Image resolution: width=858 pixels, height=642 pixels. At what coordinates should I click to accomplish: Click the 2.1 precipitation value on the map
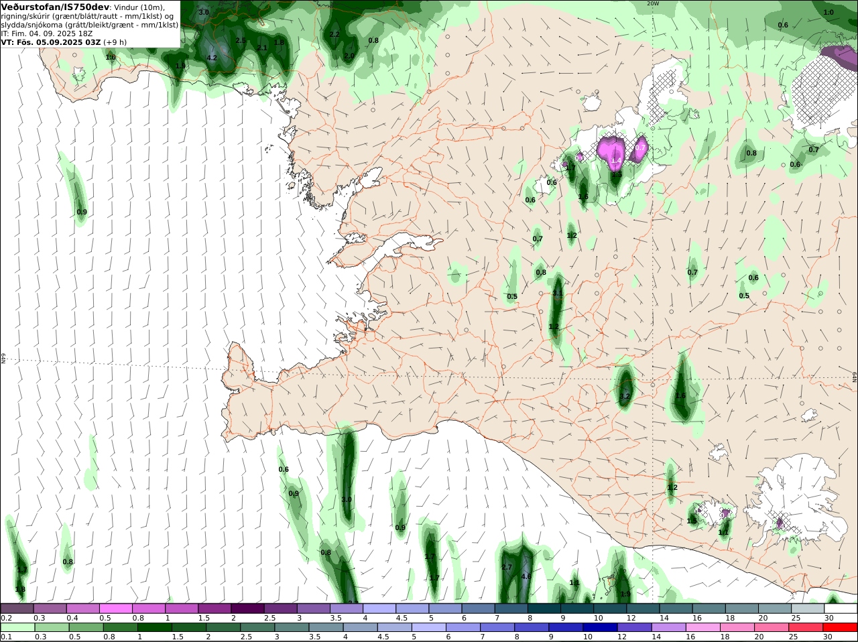tap(262, 48)
